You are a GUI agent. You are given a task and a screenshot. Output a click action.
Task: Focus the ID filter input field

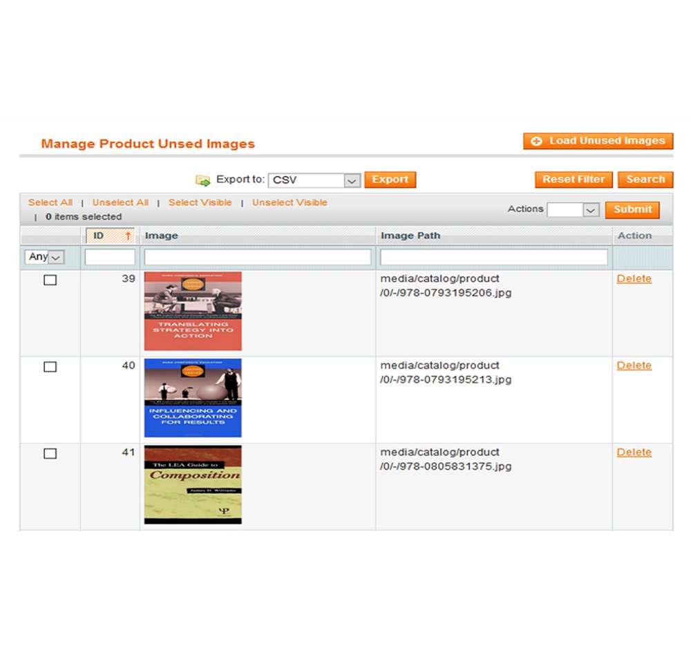[x=110, y=257]
